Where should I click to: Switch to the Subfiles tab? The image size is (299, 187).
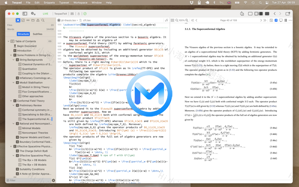pos(38,34)
